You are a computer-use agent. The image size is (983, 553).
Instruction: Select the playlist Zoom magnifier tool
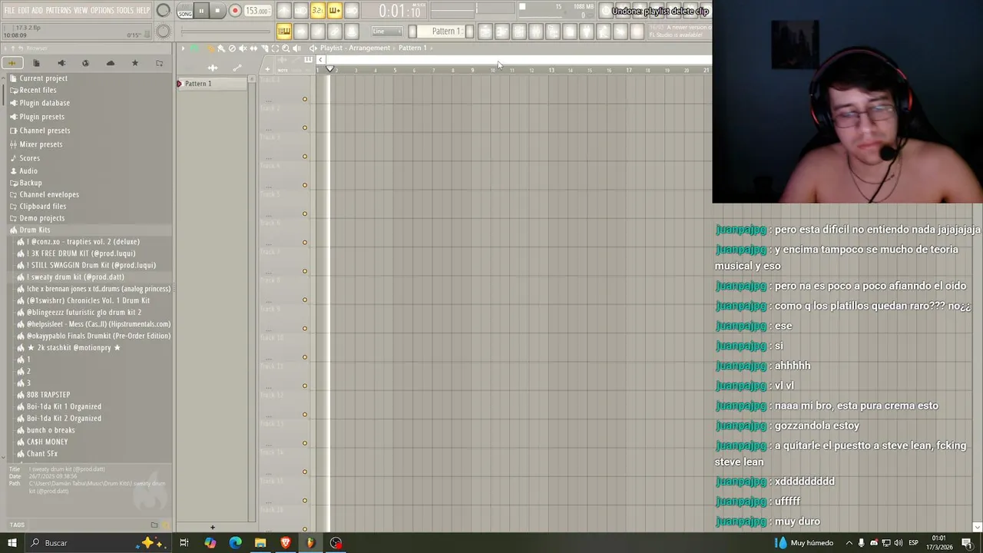286,48
